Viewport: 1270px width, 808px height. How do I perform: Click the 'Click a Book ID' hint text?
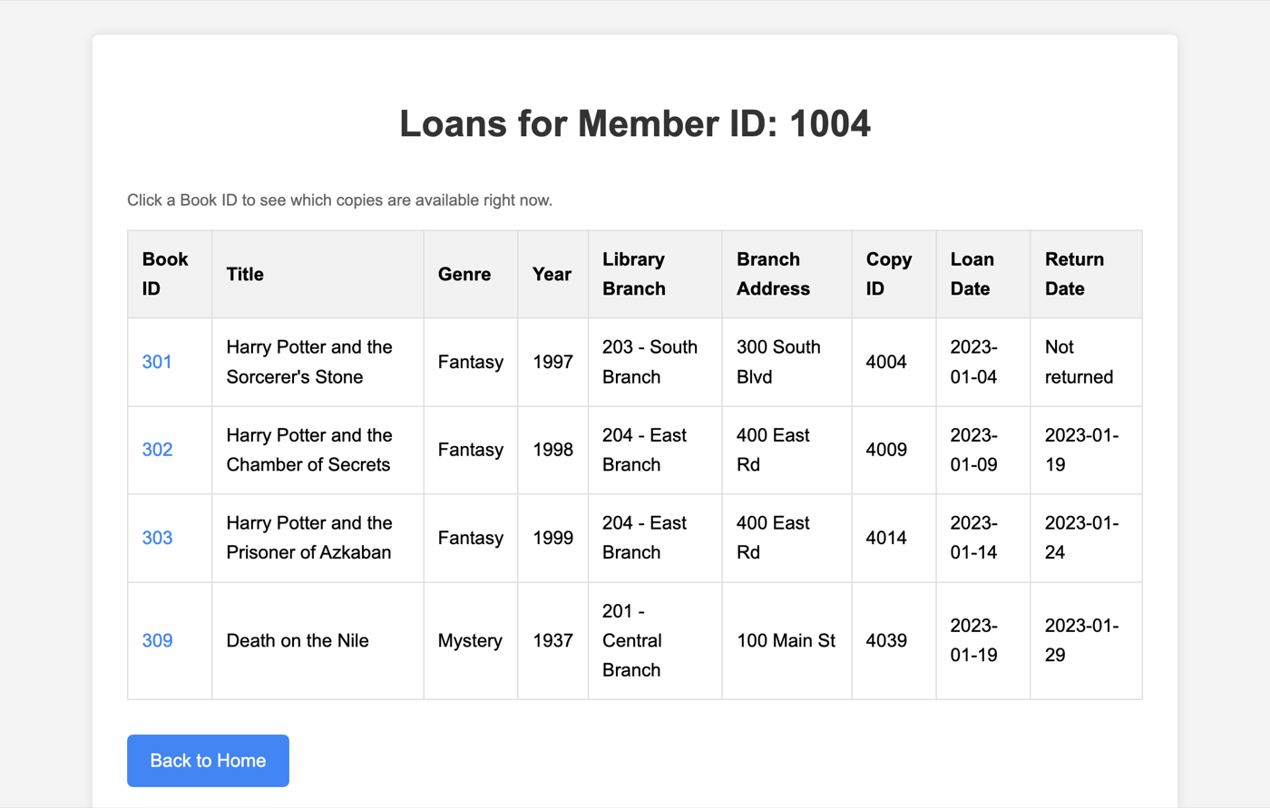[339, 200]
